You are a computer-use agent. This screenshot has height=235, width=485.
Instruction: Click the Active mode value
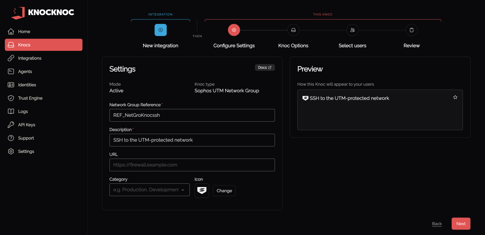pos(116,91)
